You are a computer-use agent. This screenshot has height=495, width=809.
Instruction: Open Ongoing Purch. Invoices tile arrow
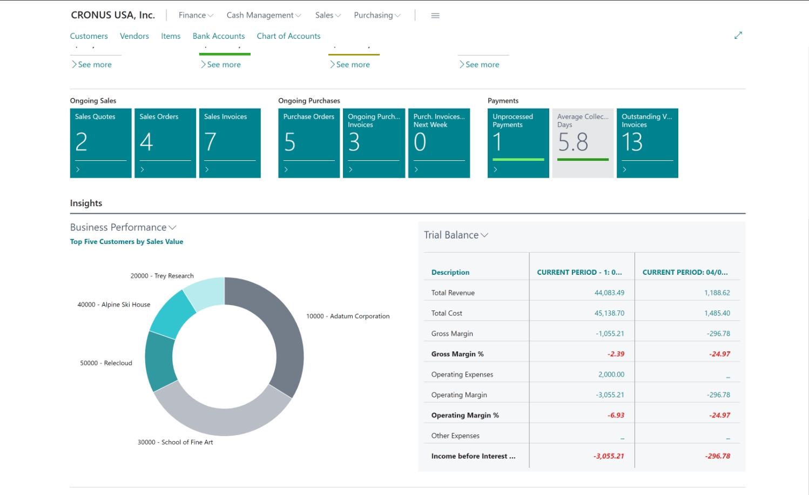(x=351, y=169)
